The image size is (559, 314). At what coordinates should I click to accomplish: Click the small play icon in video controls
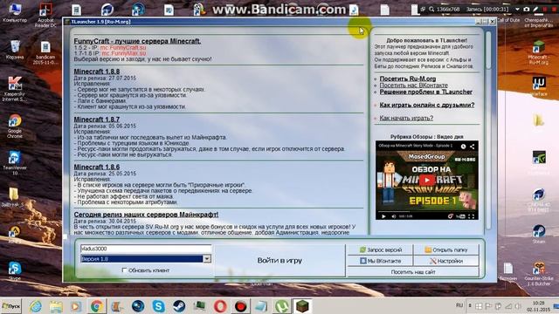(383, 216)
